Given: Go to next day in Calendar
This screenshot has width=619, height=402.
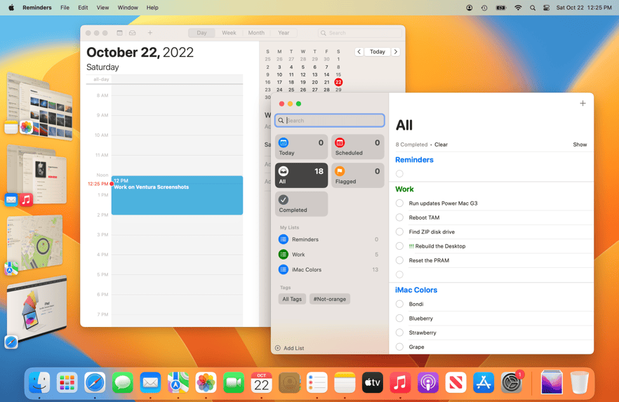Looking at the screenshot, I should tap(396, 52).
